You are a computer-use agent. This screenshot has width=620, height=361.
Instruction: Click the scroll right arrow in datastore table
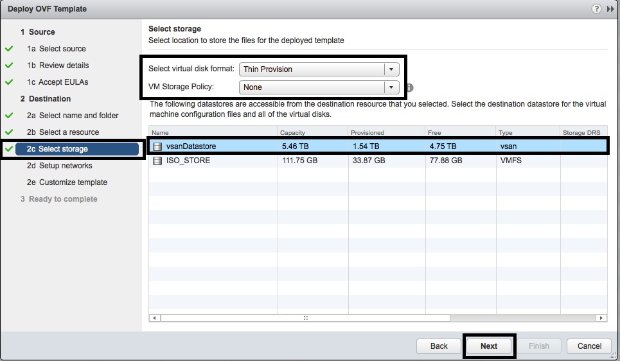tap(601, 318)
